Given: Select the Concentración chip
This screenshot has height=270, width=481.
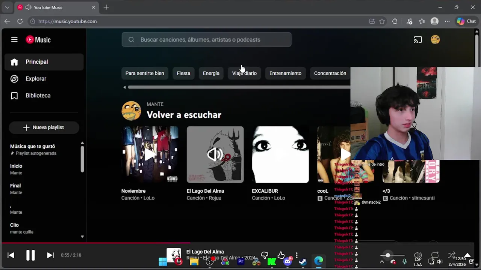Looking at the screenshot, I should [330, 73].
